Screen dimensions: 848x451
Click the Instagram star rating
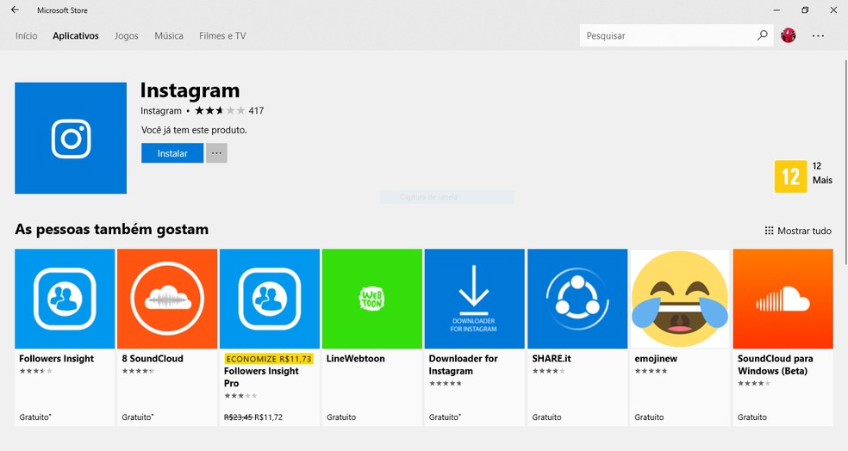[x=220, y=110]
